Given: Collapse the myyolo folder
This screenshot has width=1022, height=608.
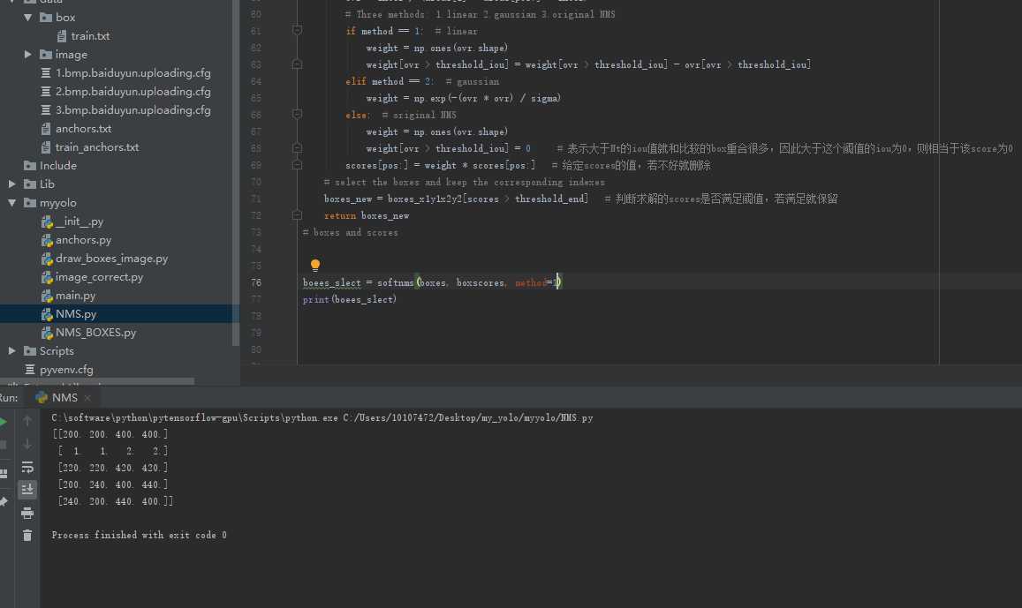Looking at the screenshot, I should tap(11, 203).
